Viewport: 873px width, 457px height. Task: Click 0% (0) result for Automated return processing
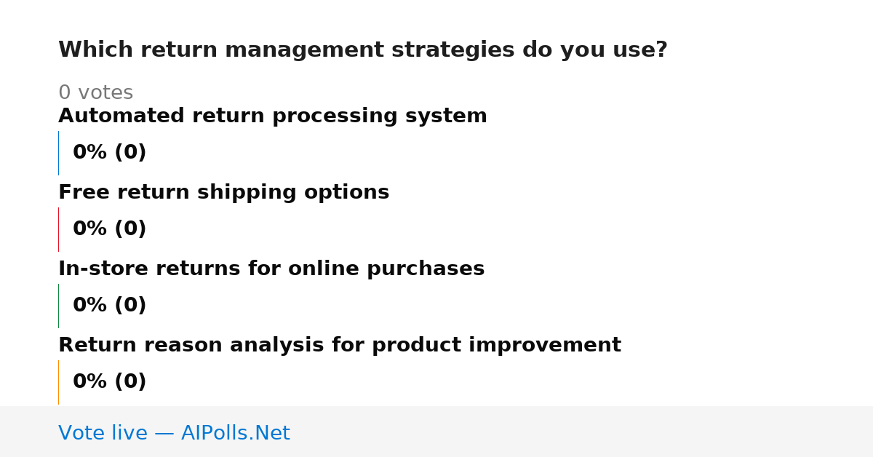pyautogui.click(x=110, y=153)
